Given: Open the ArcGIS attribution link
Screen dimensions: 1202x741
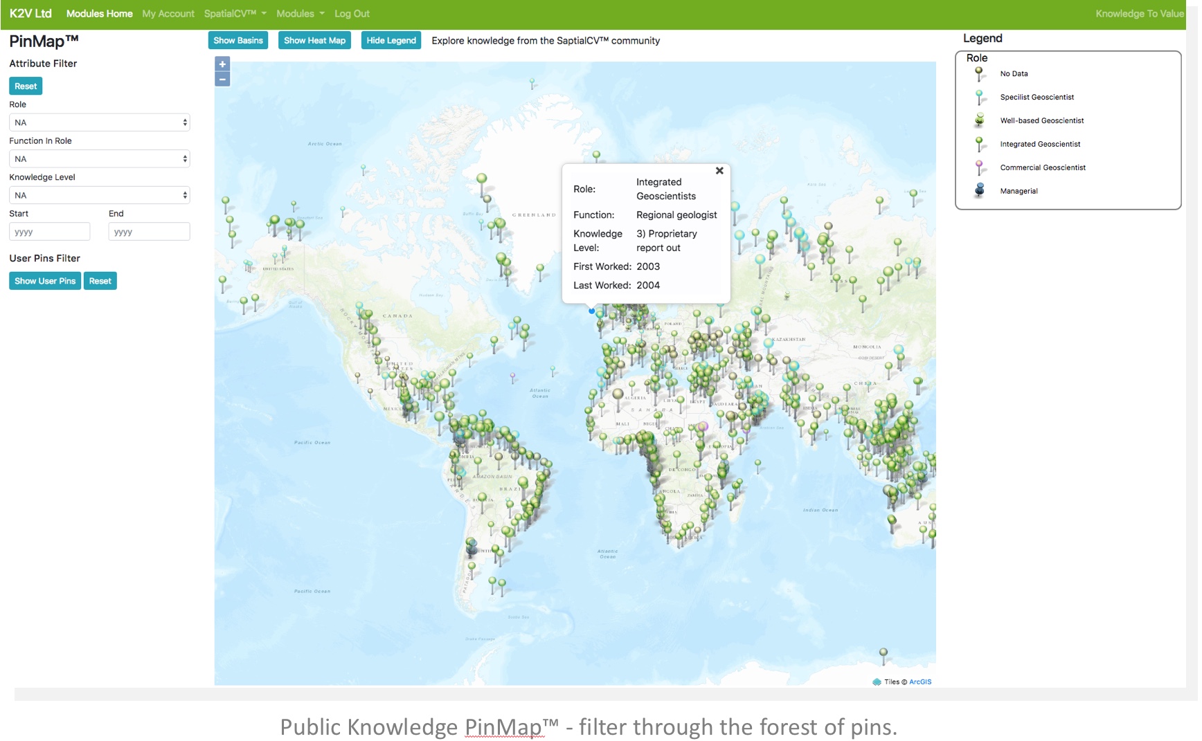Looking at the screenshot, I should coord(920,682).
